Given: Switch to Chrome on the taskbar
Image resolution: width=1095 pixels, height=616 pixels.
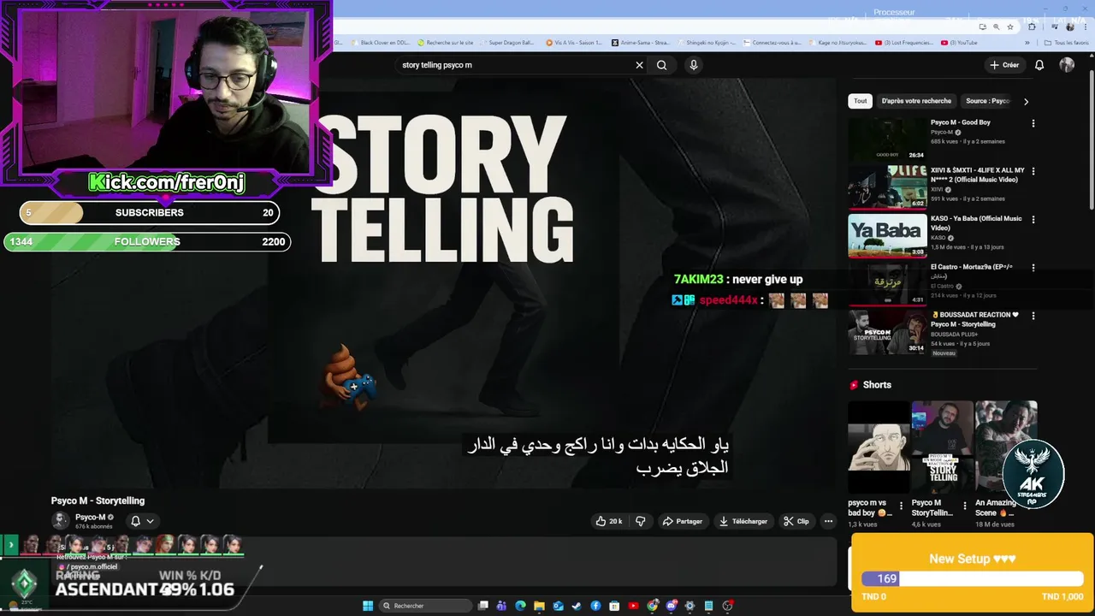Looking at the screenshot, I should click(x=652, y=606).
